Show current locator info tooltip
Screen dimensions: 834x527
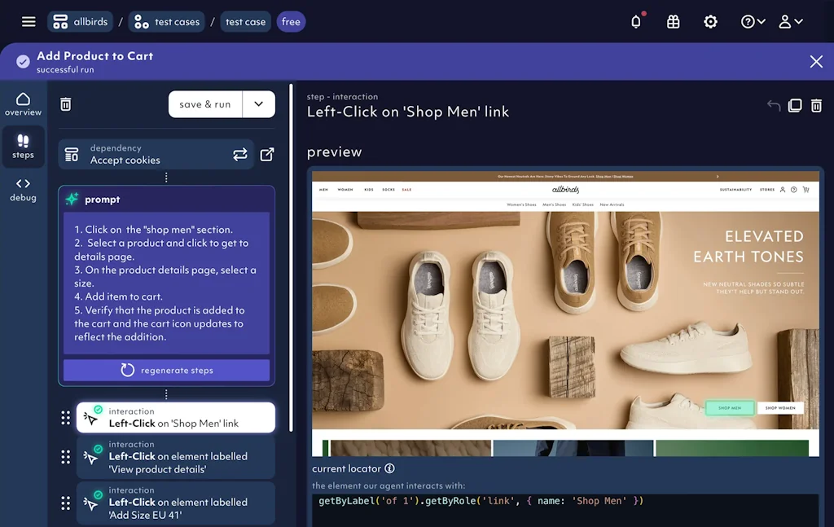(x=389, y=468)
